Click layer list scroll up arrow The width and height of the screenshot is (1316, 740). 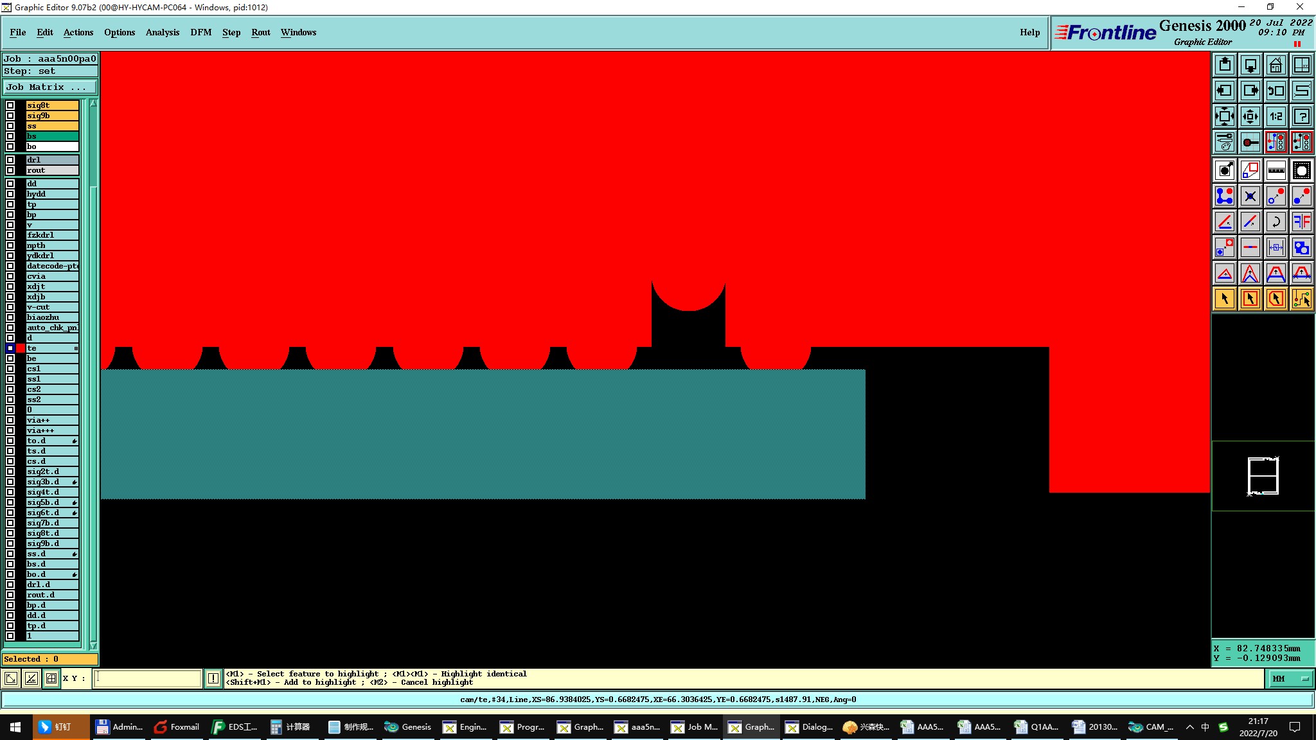(x=93, y=103)
